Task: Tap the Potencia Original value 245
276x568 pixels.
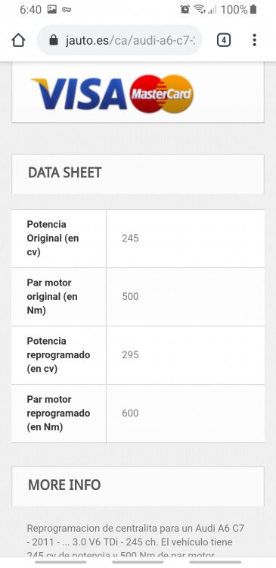Action: click(130, 239)
